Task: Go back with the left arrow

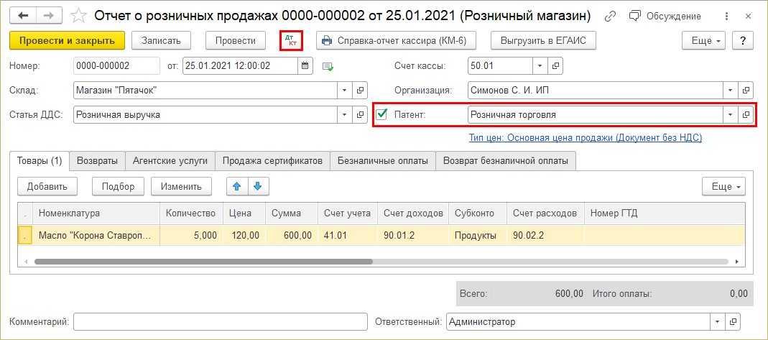Action: [23, 16]
